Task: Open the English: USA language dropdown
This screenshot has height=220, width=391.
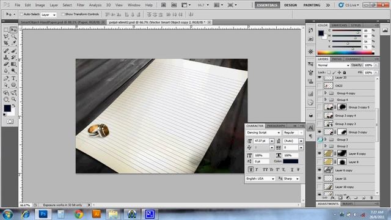Action: point(260,178)
